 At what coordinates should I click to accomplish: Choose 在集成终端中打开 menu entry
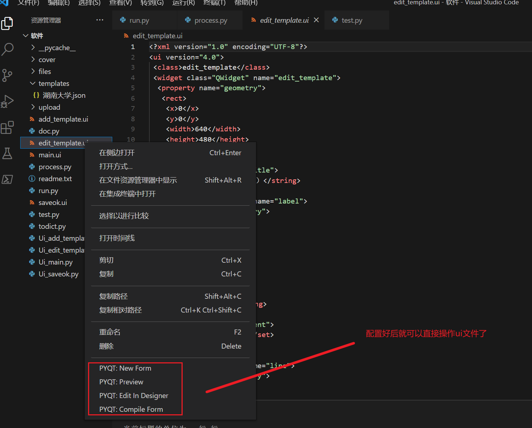tap(170, 194)
